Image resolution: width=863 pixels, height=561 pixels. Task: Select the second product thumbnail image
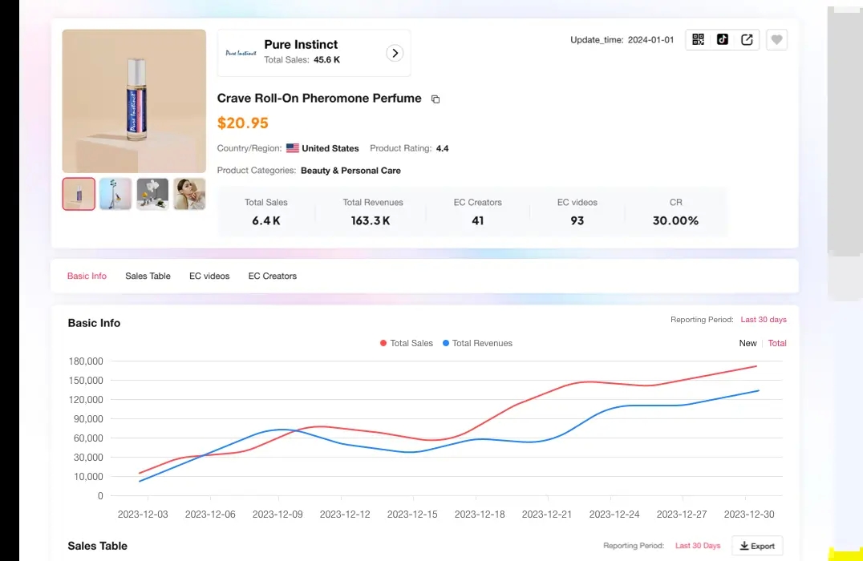[115, 194]
